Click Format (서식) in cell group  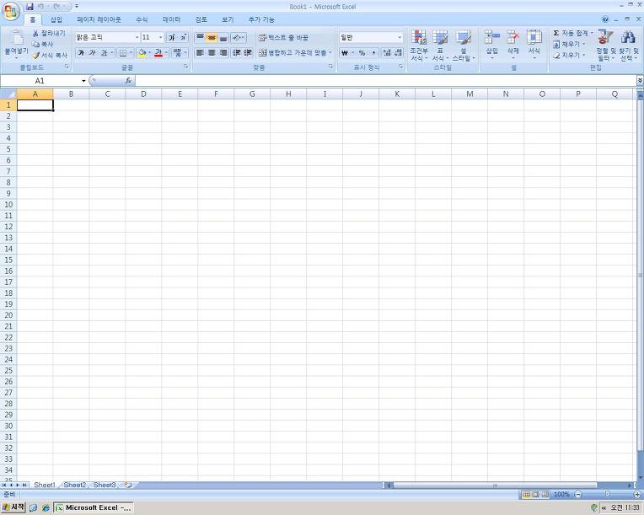[x=534, y=45]
